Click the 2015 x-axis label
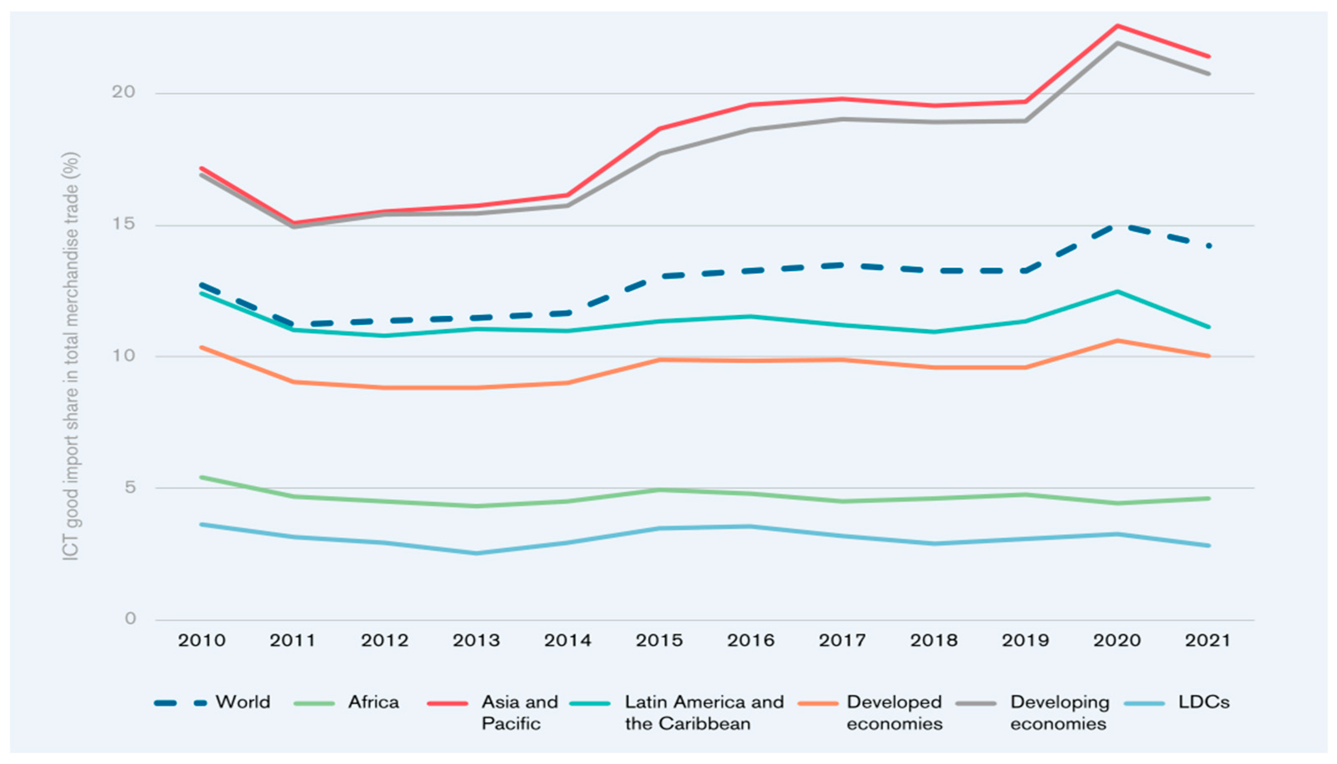 [659, 641]
